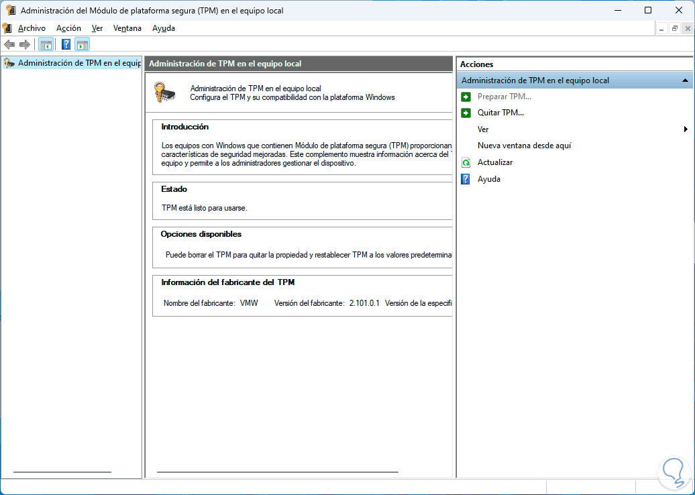The image size is (695, 495).
Task: Minimize the inner MDI child window
Action: pos(661,29)
